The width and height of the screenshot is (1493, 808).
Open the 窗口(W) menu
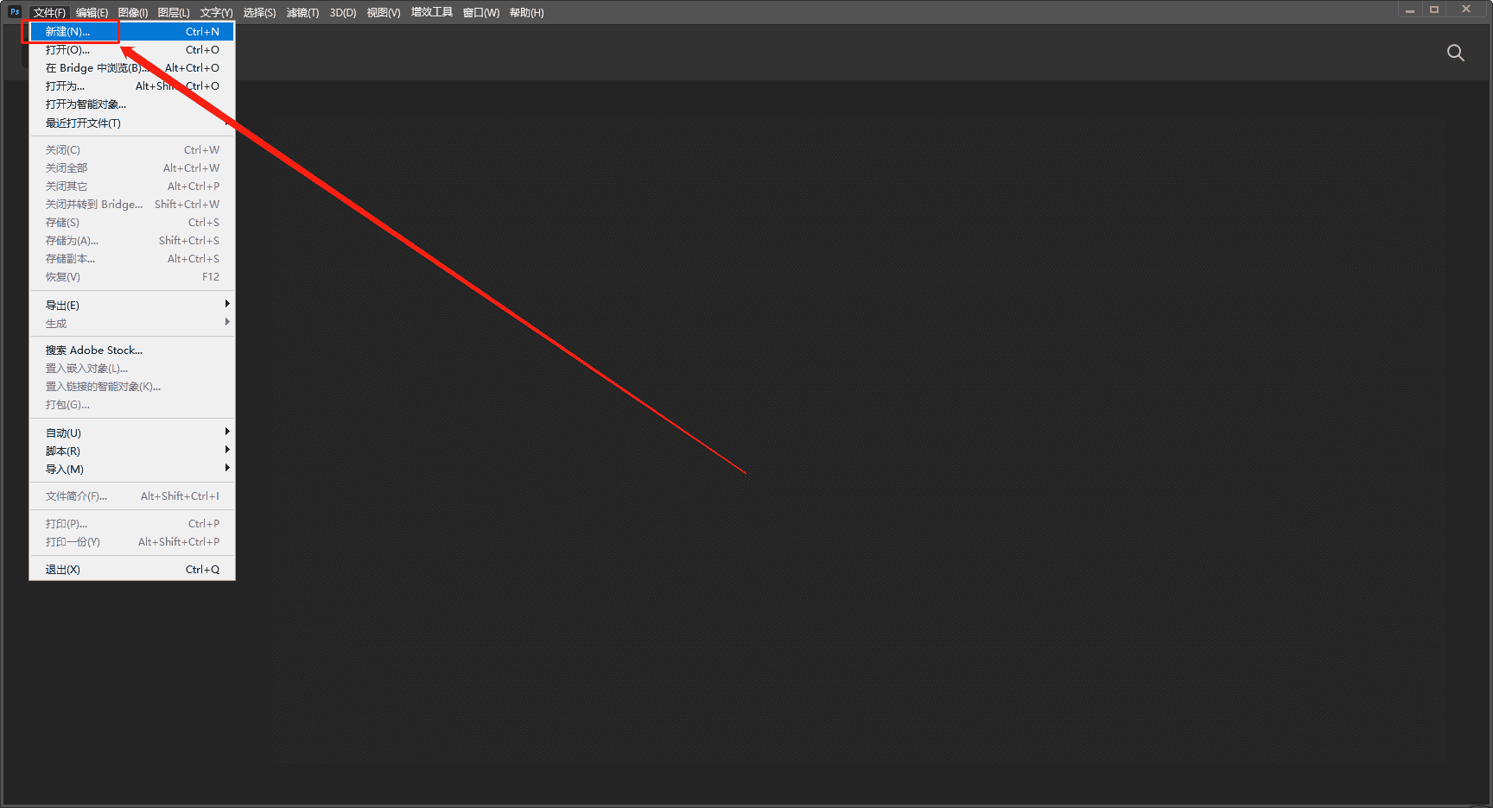(x=481, y=12)
